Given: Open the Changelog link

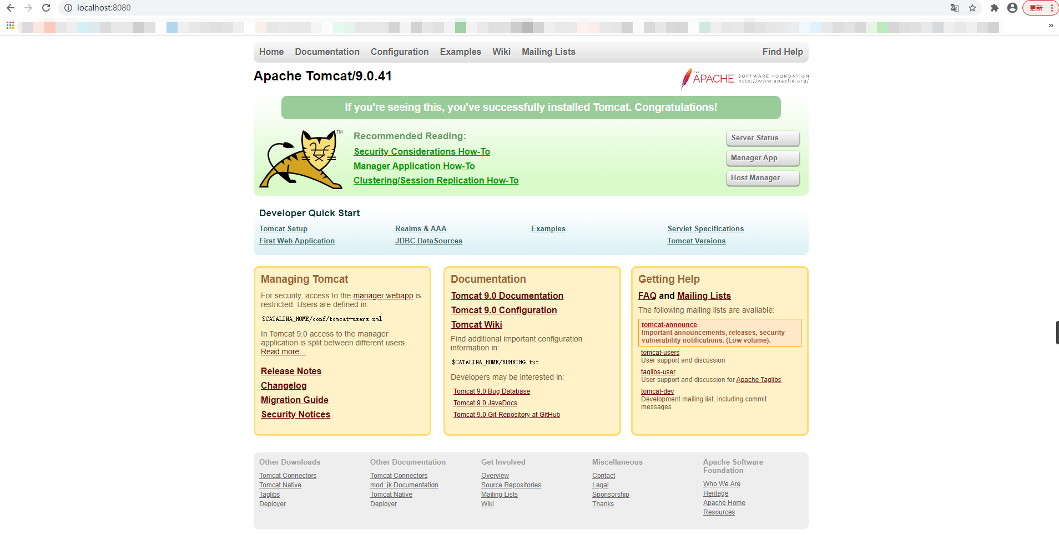Looking at the screenshot, I should 284,385.
